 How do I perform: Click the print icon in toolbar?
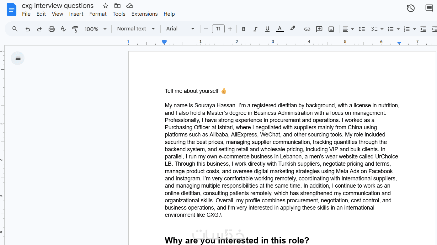51,29
